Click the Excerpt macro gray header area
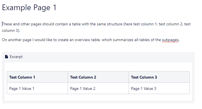The width and height of the screenshot is (202, 109). 98,57
